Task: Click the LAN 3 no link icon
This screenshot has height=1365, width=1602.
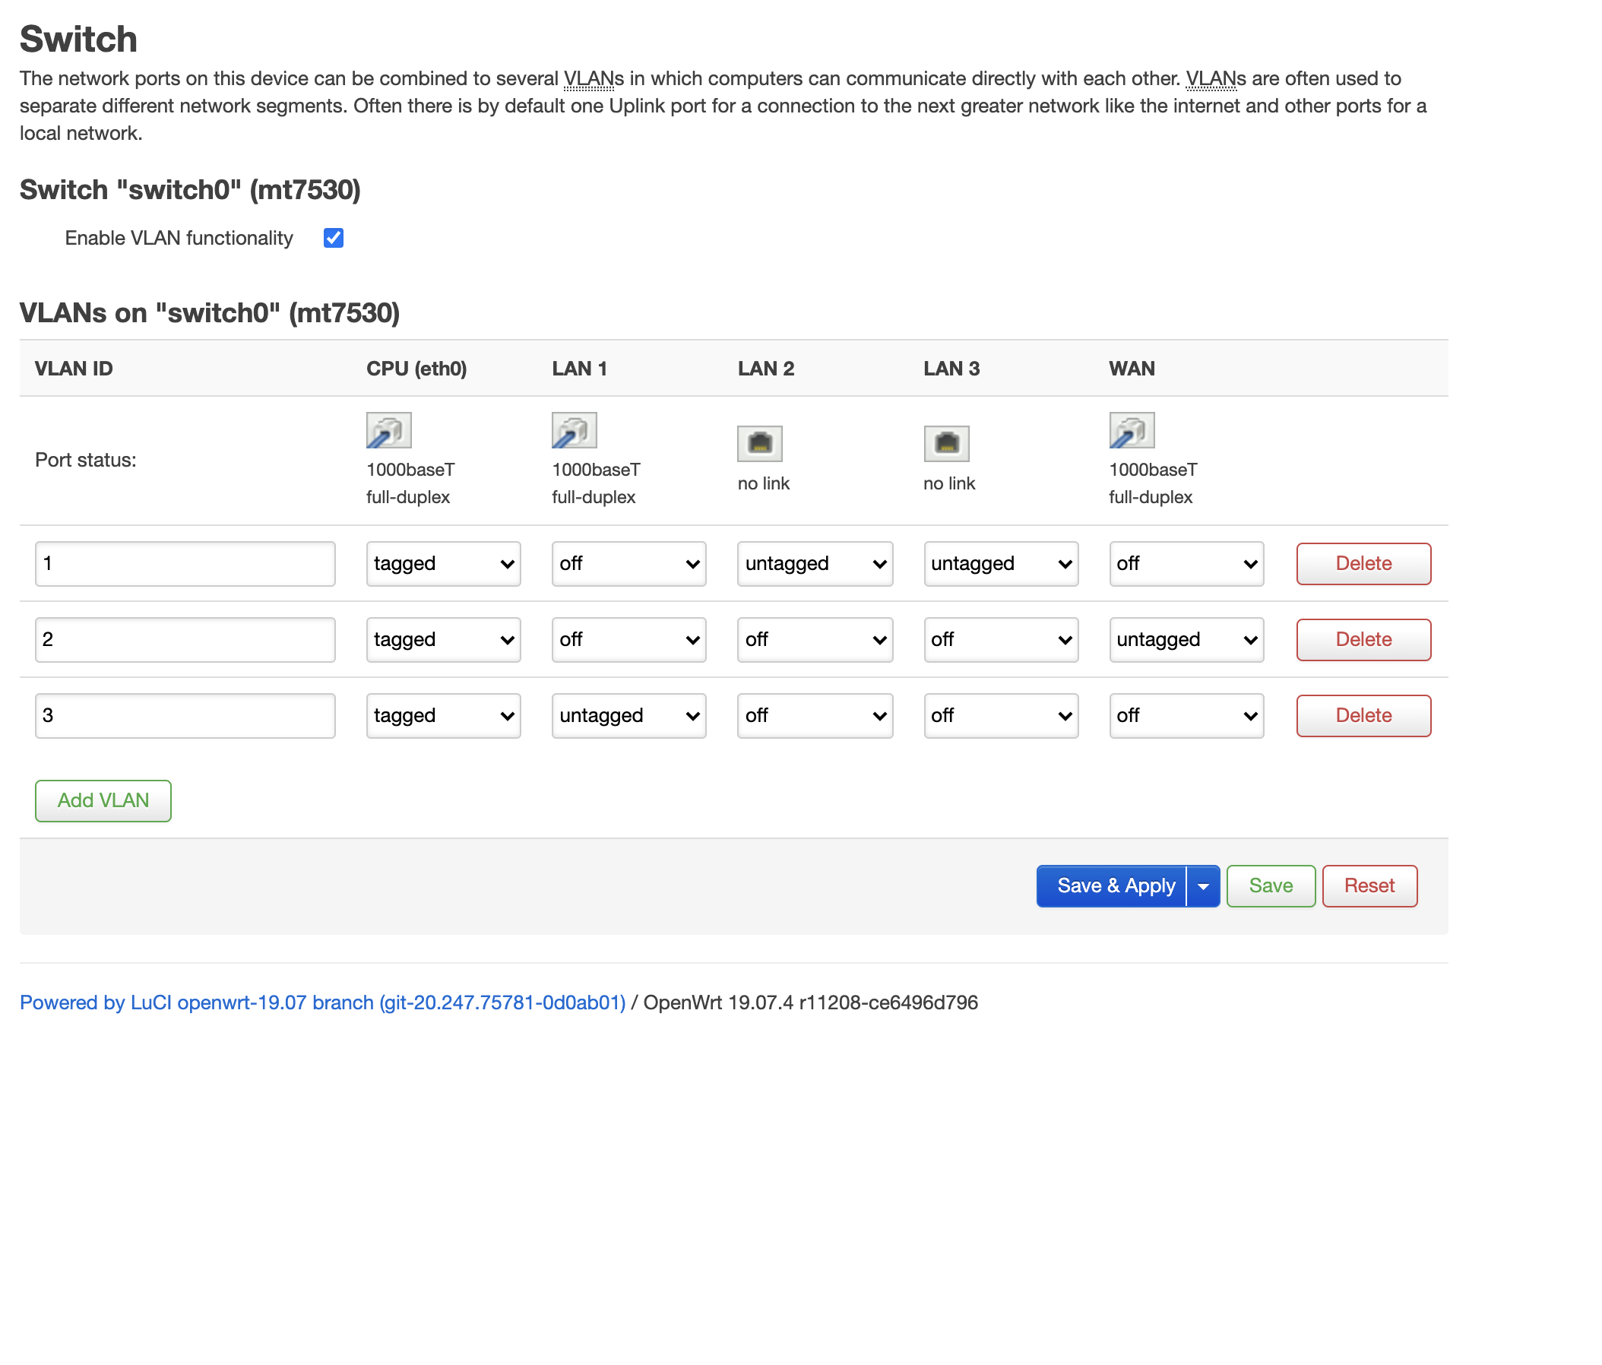Action: 947,443
